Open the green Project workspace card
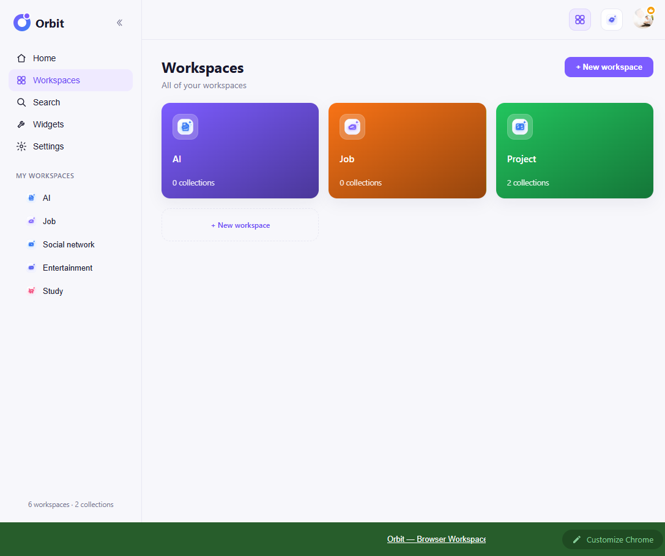Screen dimensions: 665x556 (x=574, y=150)
